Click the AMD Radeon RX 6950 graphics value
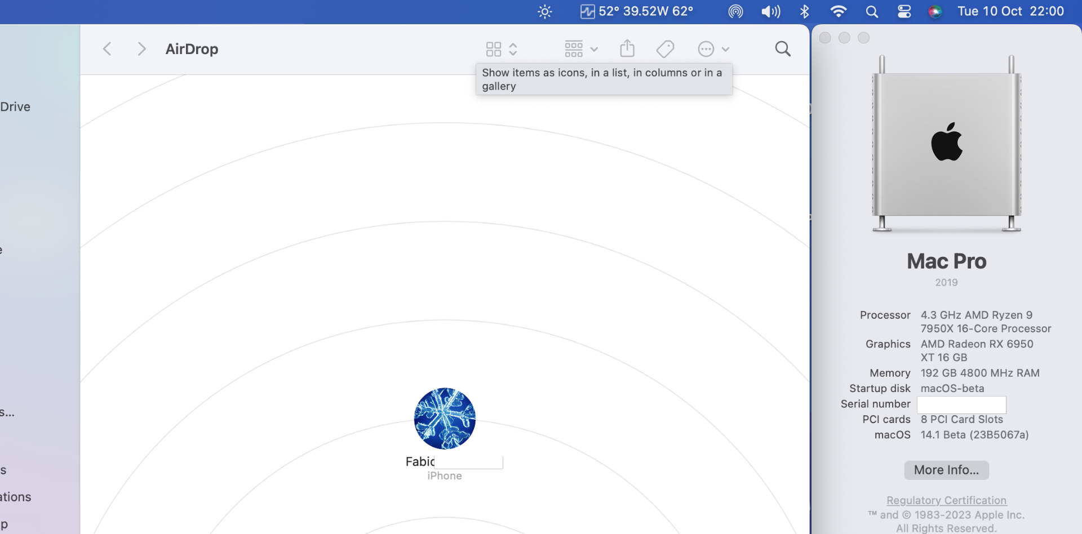 pos(977,350)
